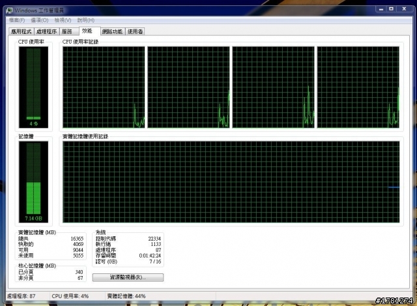The width and height of the screenshot is (417, 306).
Task: Open the 選項(O) menu
Action: click(40, 20)
